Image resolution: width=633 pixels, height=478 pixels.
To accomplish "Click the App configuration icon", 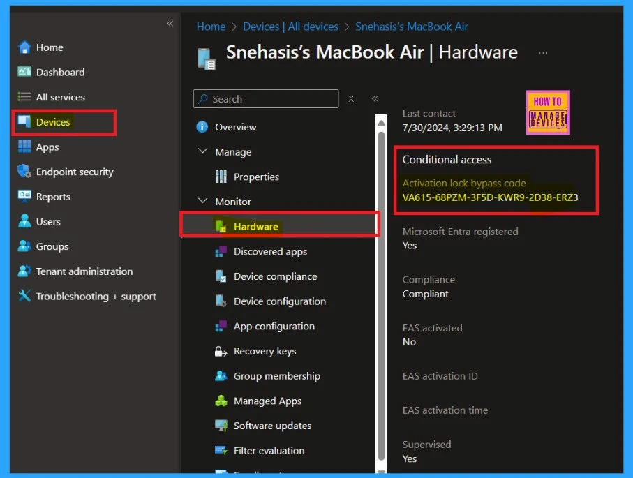I will point(221,326).
